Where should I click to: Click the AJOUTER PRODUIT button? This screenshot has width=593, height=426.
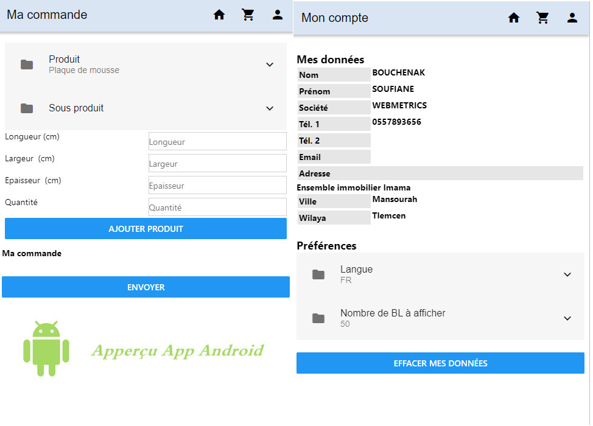[146, 228]
